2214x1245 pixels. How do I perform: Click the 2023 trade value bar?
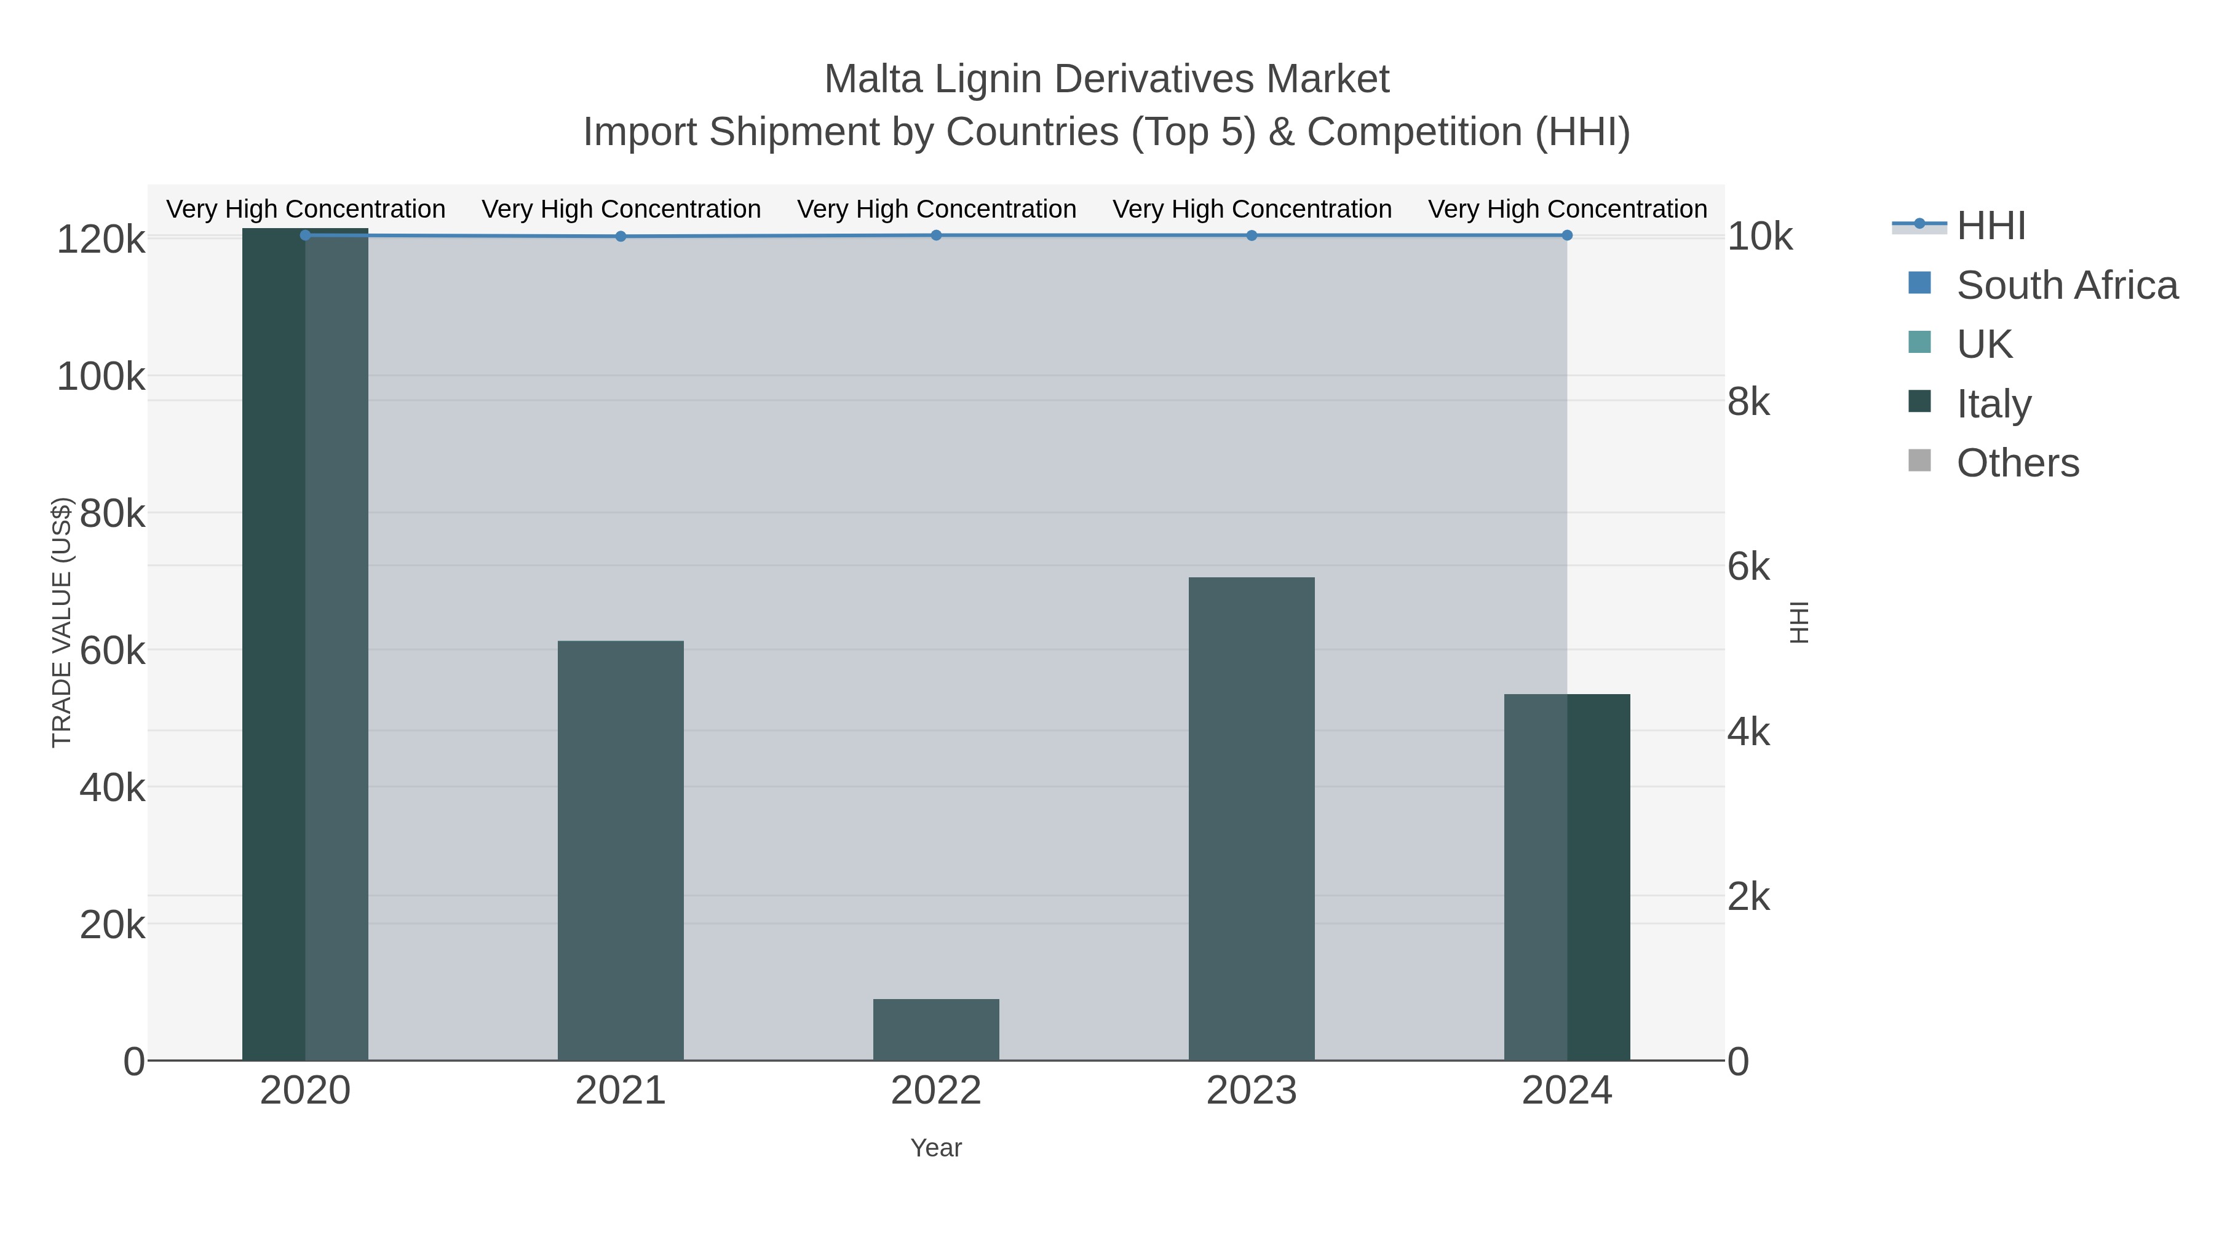(1252, 819)
